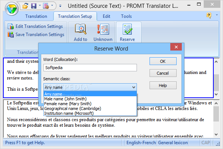
Task: Click the Help button in dialog
Action: tap(163, 85)
